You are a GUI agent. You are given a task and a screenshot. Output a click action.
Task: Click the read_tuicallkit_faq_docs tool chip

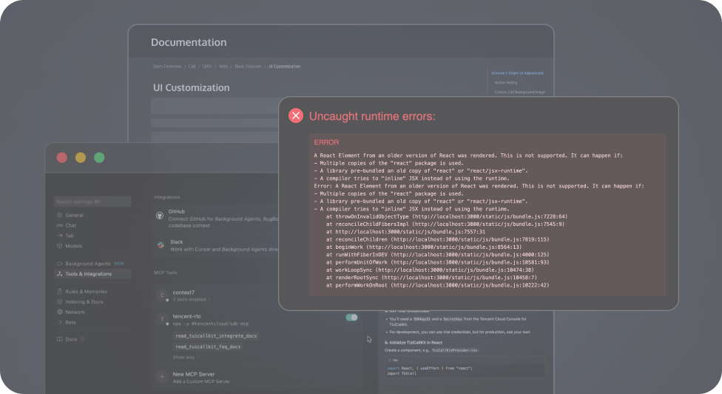pos(208,346)
